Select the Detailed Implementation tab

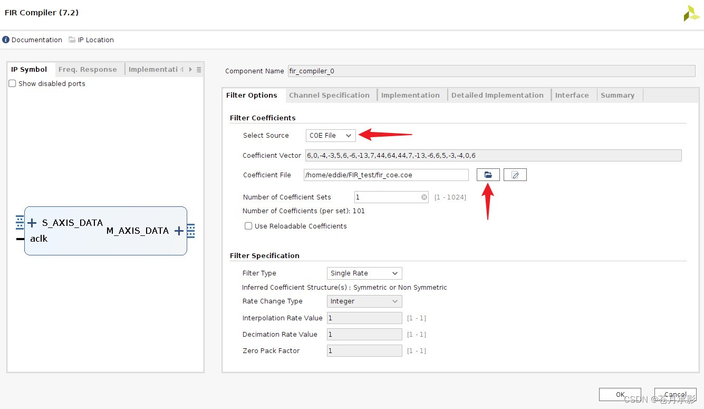click(x=497, y=96)
